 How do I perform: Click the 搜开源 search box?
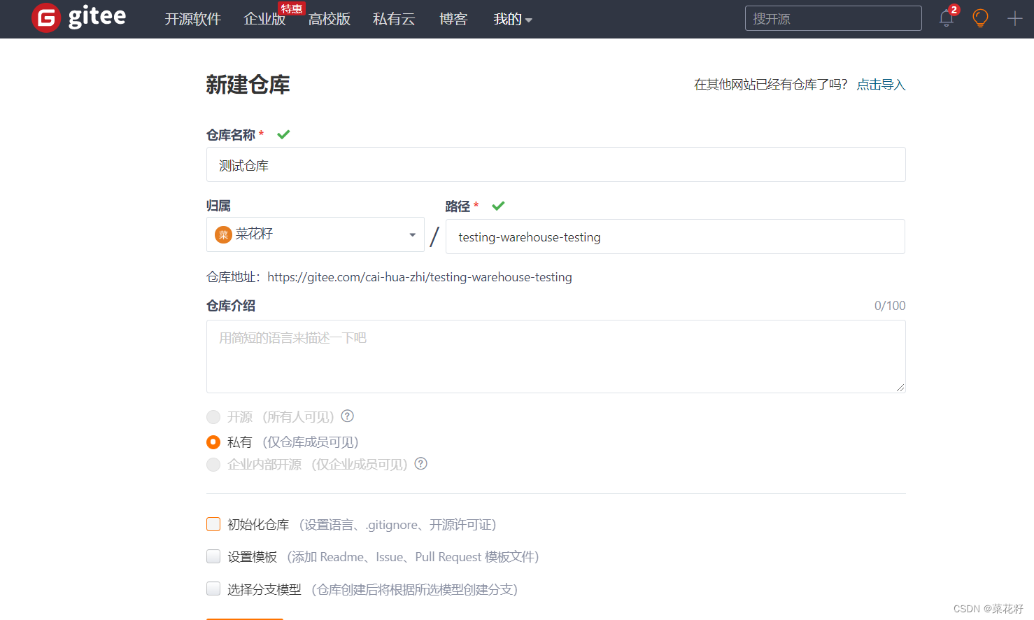click(833, 18)
